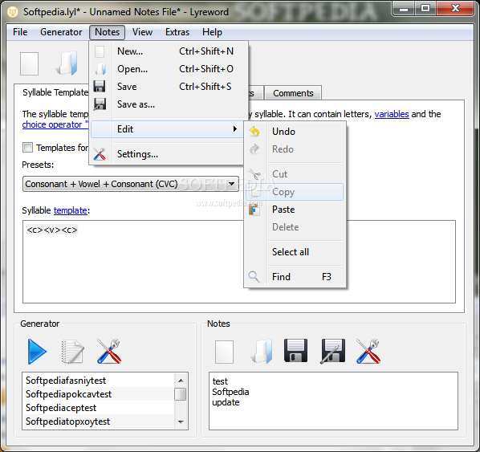Close the open Notes menu
The width and height of the screenshot is (480, 452).
107,32
